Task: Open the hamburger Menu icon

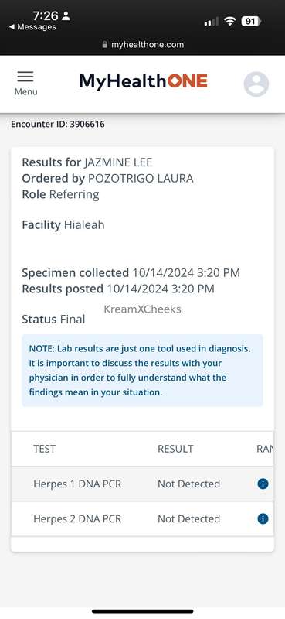Action: 25,77
